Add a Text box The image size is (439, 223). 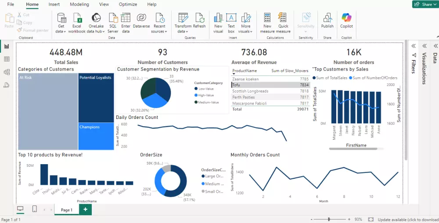click(231, 23)
